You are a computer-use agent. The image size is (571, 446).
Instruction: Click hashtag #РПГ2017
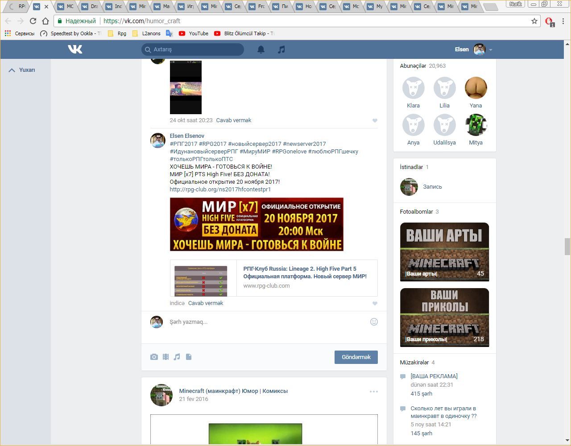pyautogui.click(x=183, y=144)
